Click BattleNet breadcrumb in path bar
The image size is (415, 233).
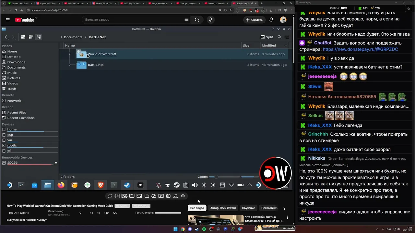pos(97,37)
